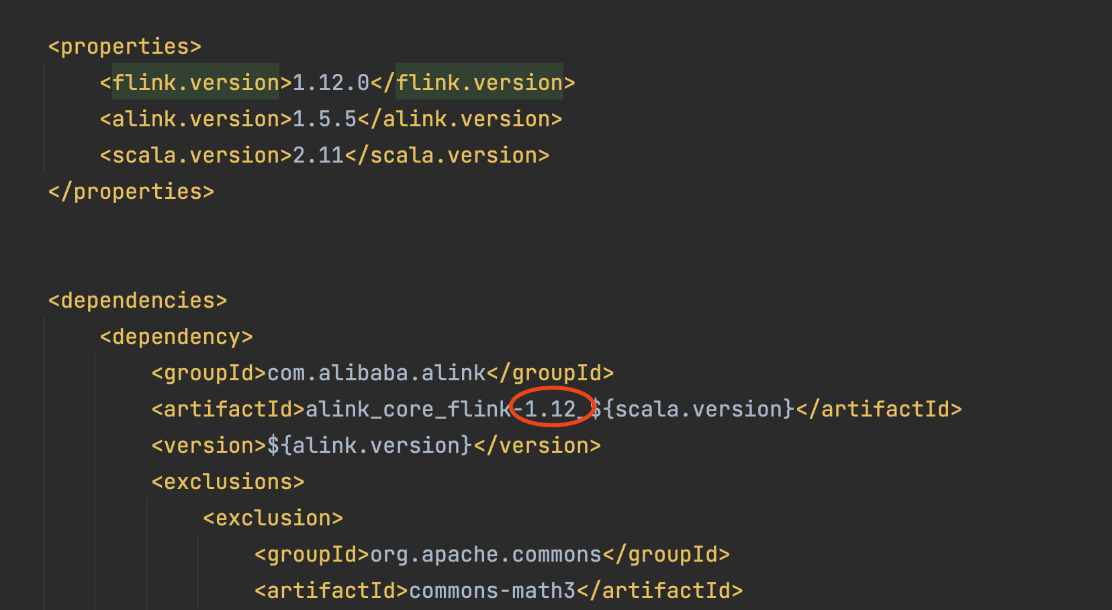Select the flink.version value 1.12.0
1112x610 pixels.
point(331,83)
